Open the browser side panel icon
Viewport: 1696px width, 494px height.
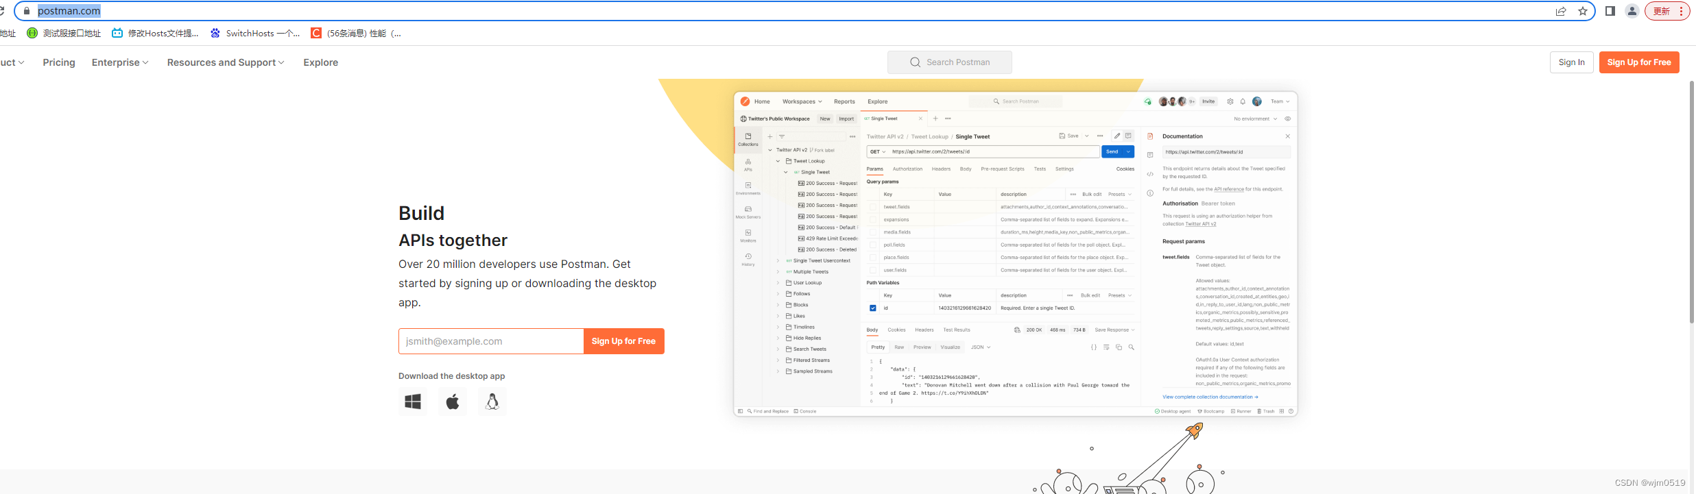click(x=1610, y=11)
